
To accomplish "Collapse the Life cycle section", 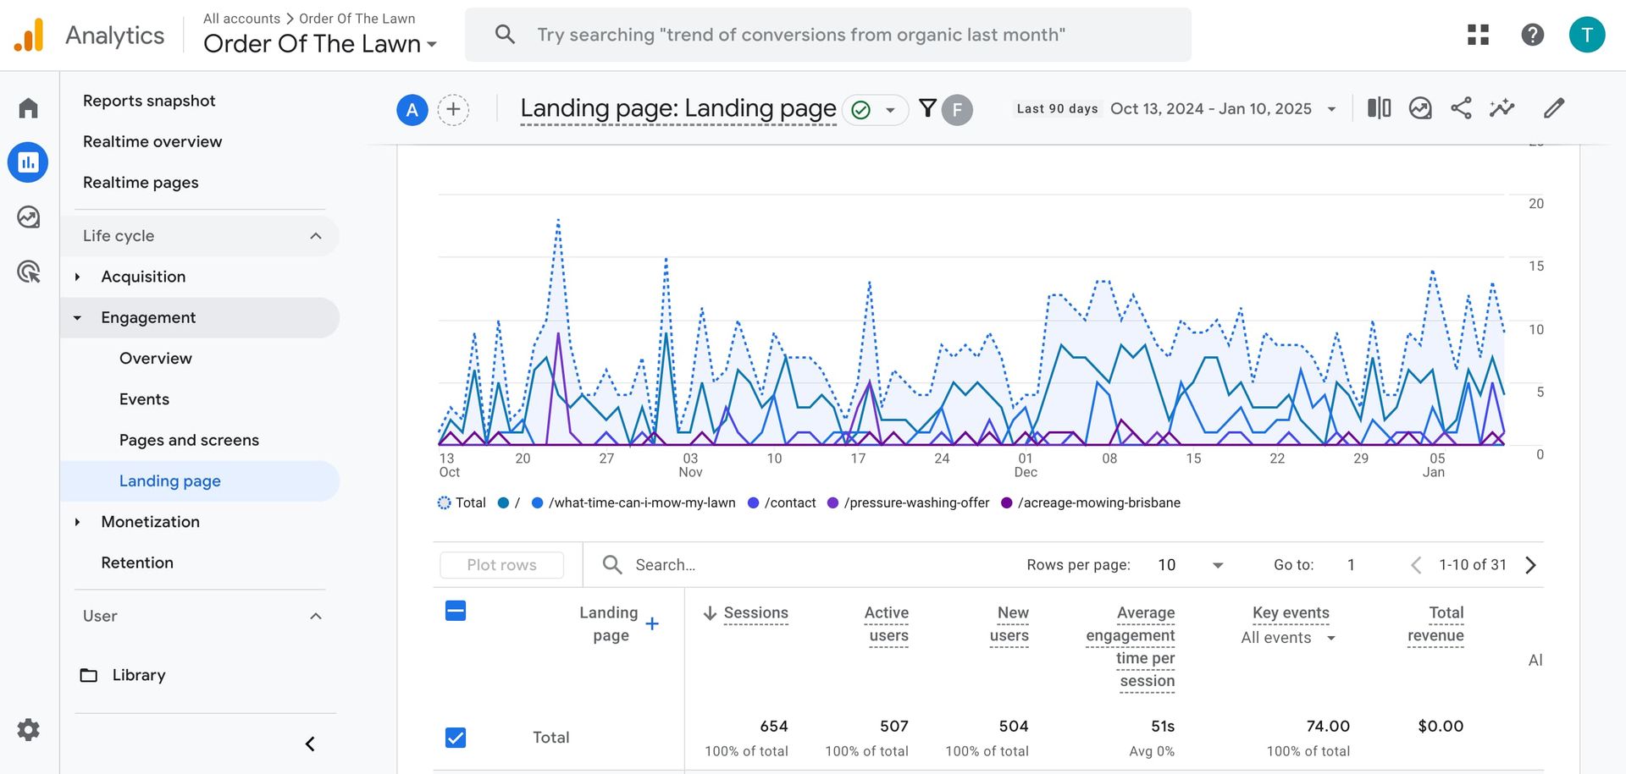I will (317, 236).
